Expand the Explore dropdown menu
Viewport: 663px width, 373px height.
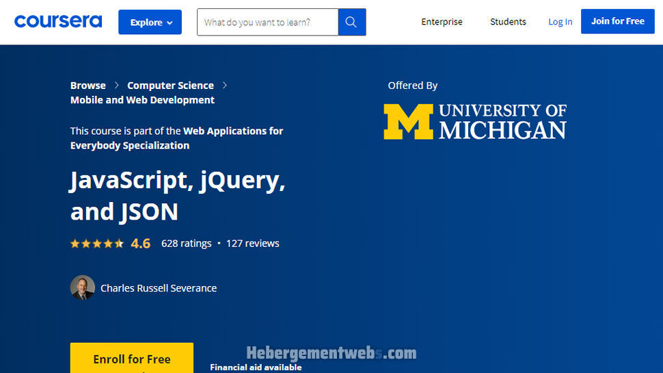[x=150, y=22]
